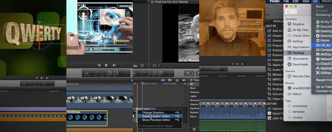
Task: Open Downloads in Finder sidebar
Action: (298, 64)
